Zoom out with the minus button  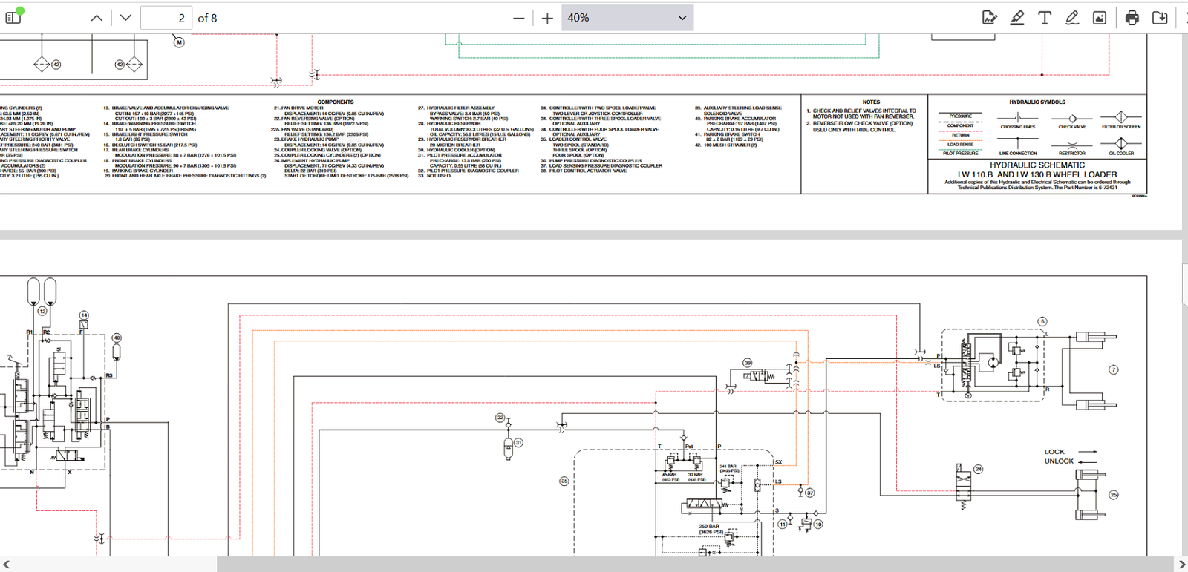[x=518, y=18]
